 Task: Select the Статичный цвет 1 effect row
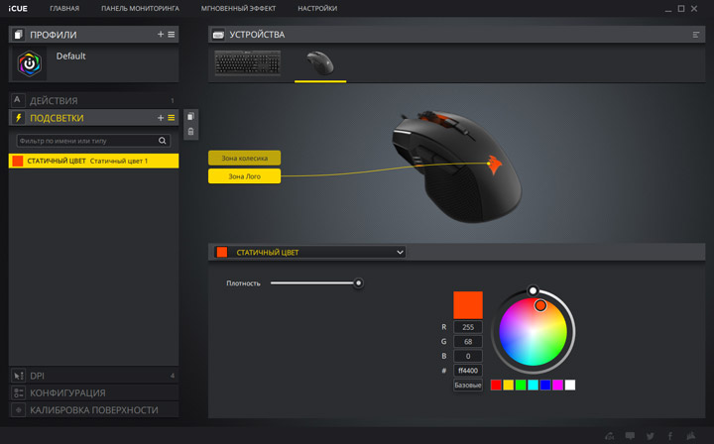click(93, 161)
